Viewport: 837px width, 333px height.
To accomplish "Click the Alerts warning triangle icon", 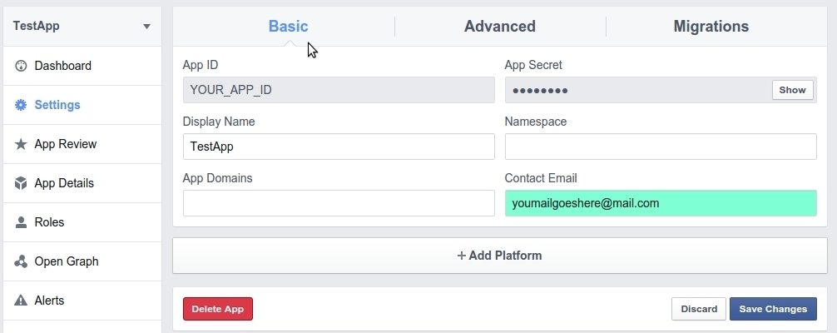I will 22,301.
